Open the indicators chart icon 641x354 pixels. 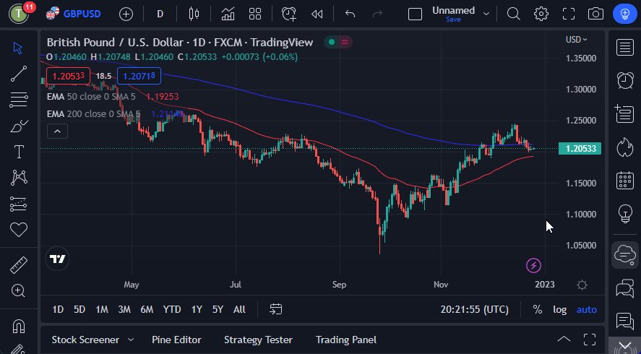(x=228, y=14)
